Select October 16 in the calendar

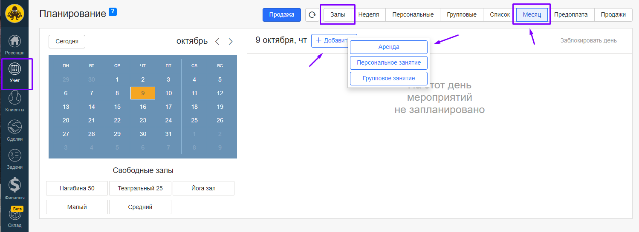coord(143,107)
